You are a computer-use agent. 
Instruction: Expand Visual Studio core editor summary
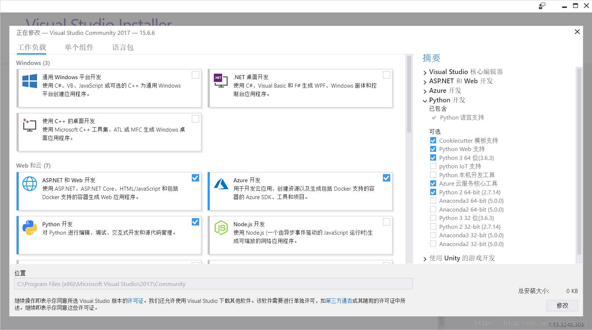[425, 73]
